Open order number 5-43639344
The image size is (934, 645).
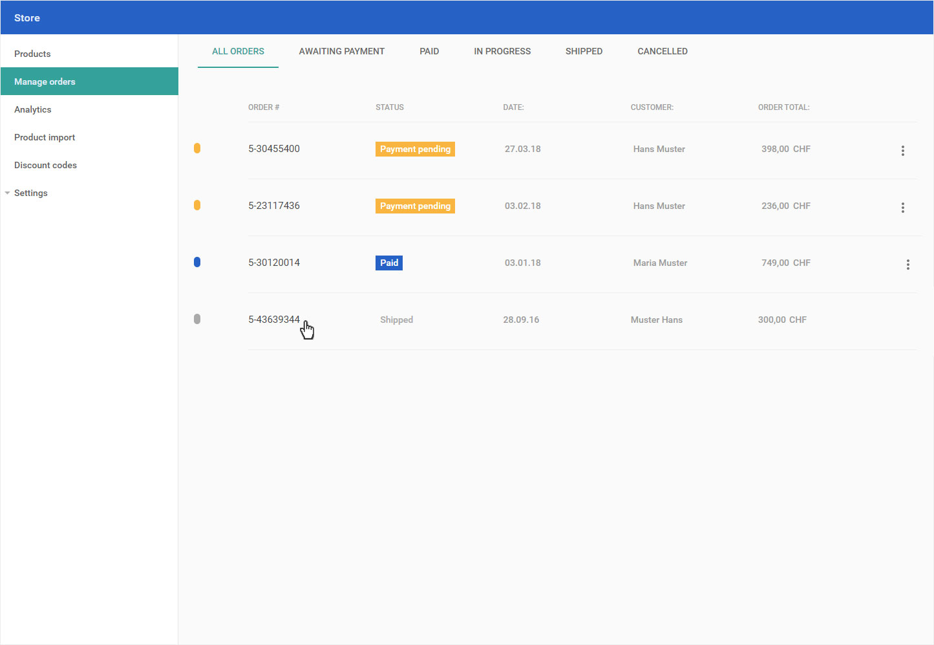[274, 320]
